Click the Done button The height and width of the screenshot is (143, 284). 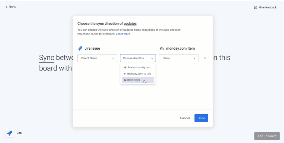point(201,118)
